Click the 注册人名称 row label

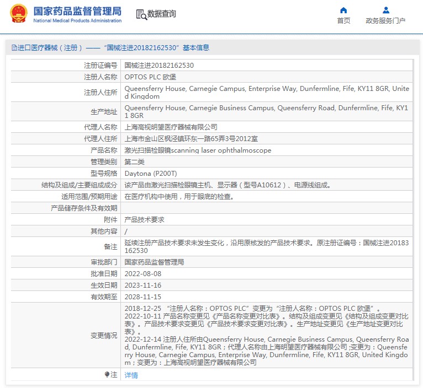tap(101, 77)
